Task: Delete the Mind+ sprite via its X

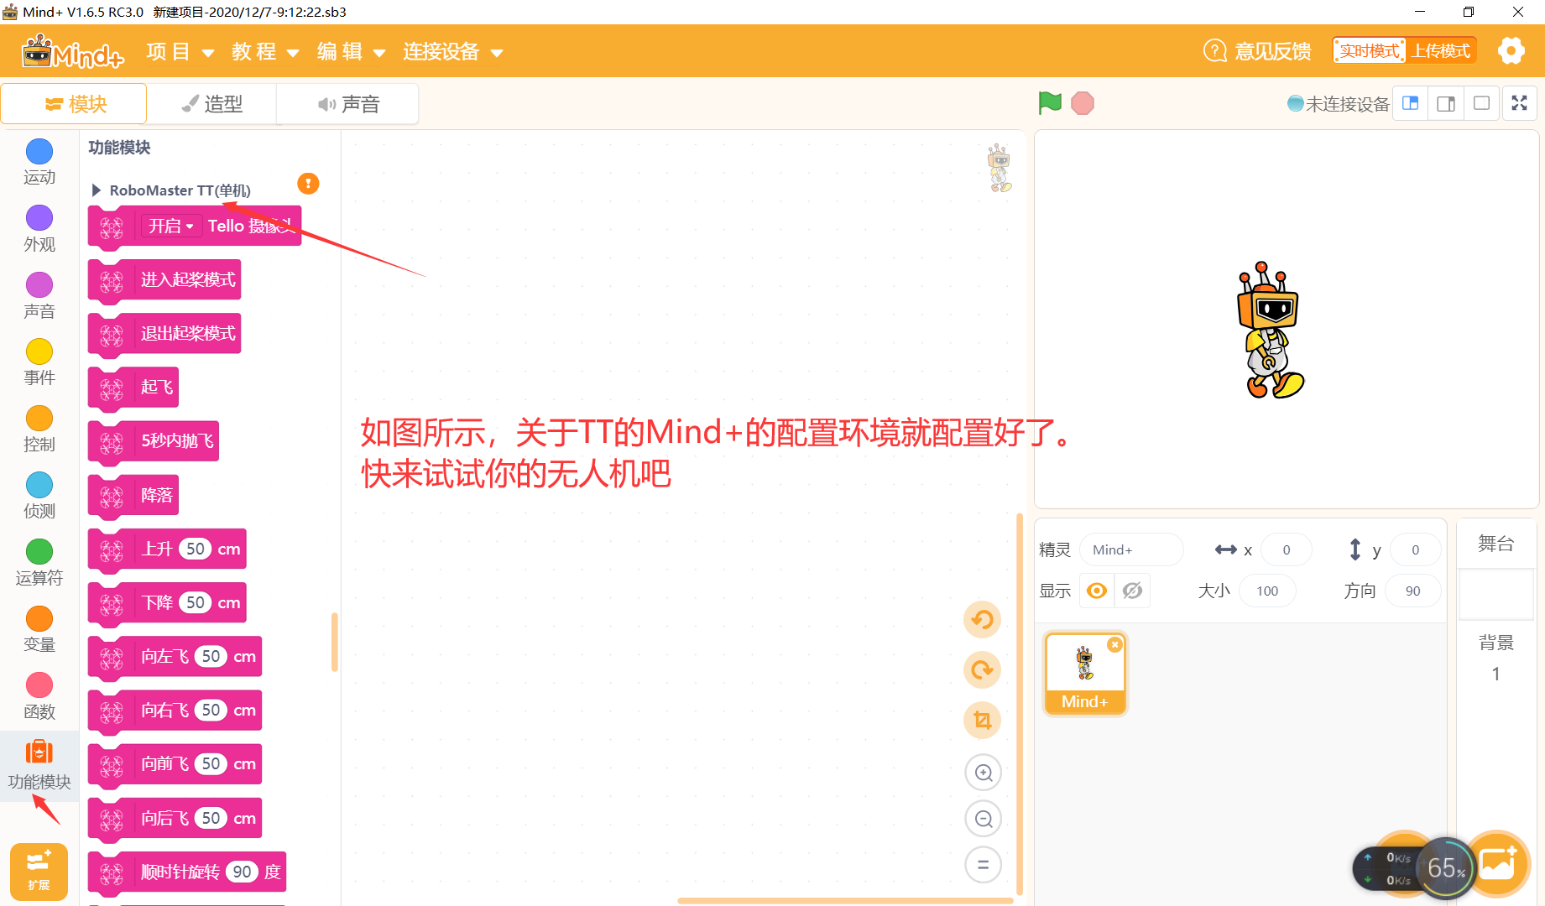Action: click(1114, 644)
